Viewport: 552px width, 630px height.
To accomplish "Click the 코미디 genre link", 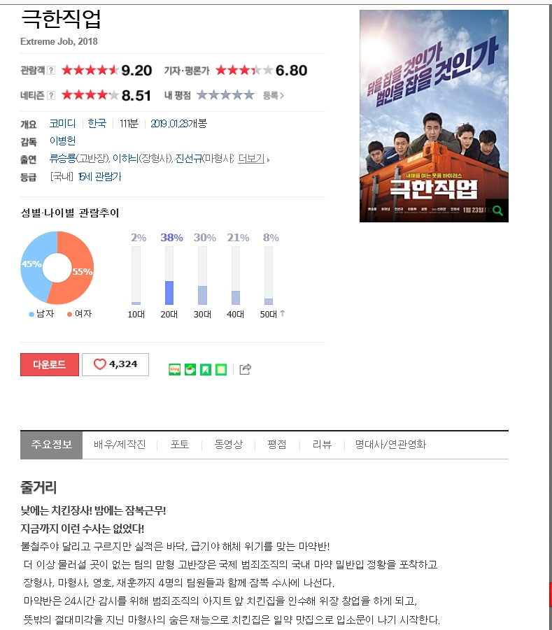I will (63, 123).
